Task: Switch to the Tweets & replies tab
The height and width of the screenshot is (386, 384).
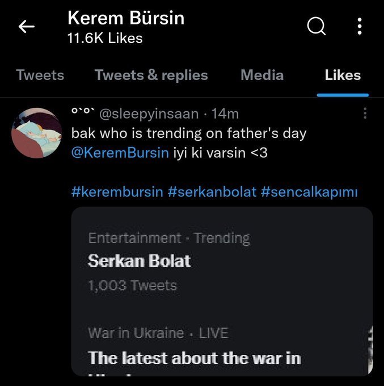Action: (x=151, y=75)
